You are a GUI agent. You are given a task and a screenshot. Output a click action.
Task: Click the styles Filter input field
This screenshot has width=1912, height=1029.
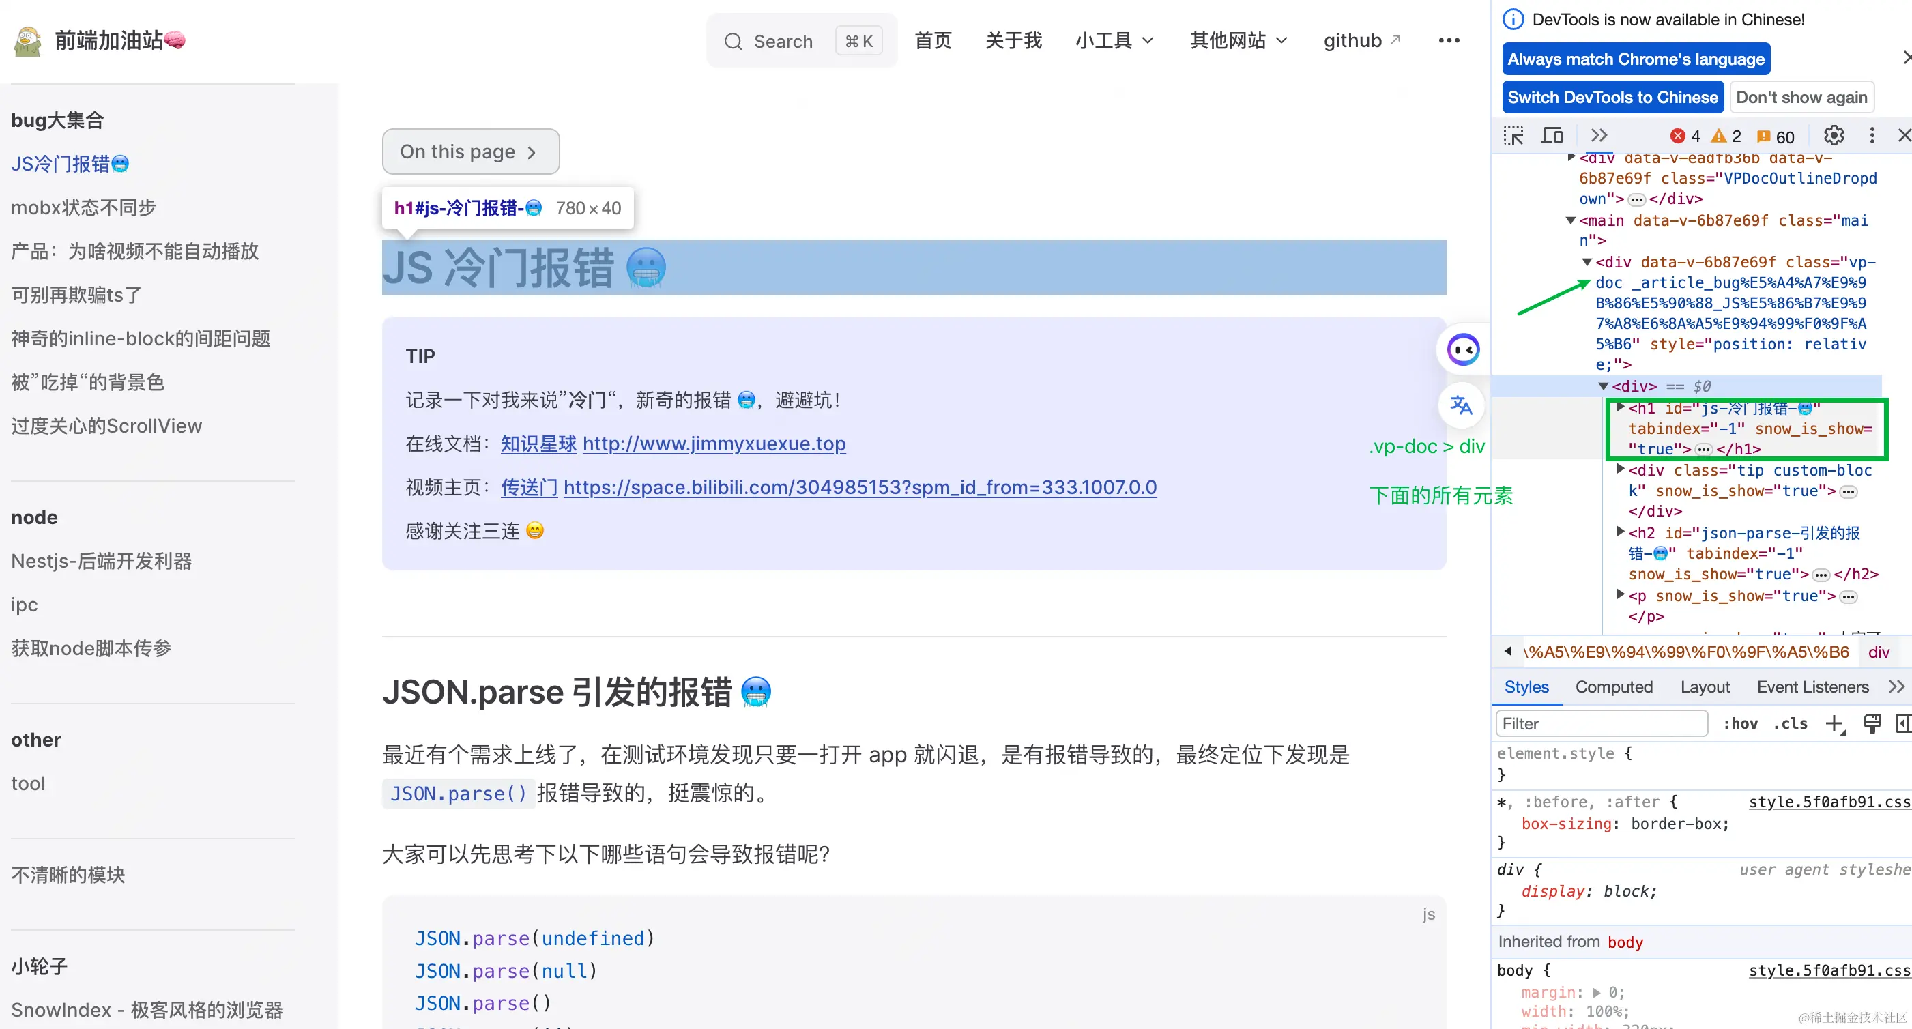1601,723
